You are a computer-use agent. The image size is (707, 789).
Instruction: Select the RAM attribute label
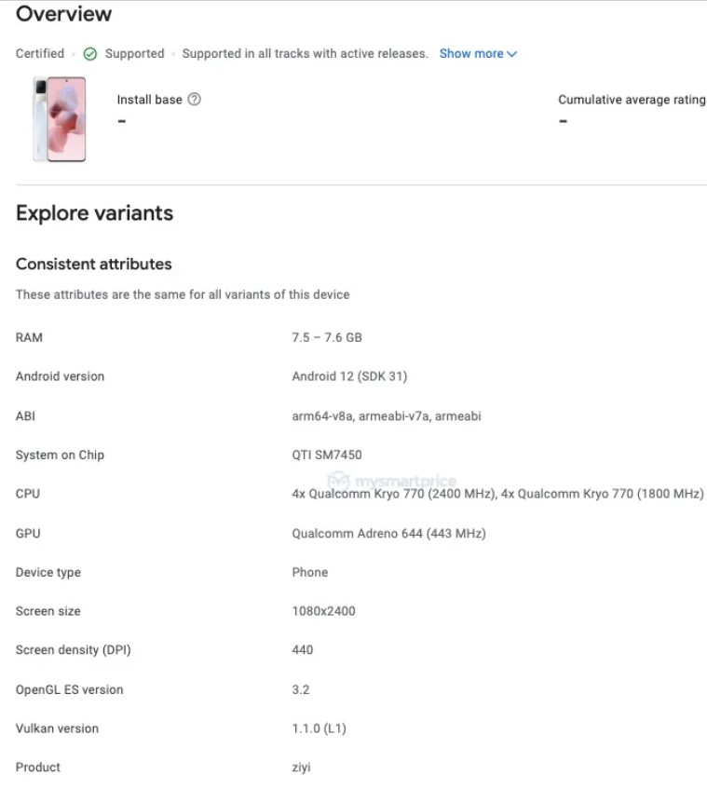tap(29, 337)
